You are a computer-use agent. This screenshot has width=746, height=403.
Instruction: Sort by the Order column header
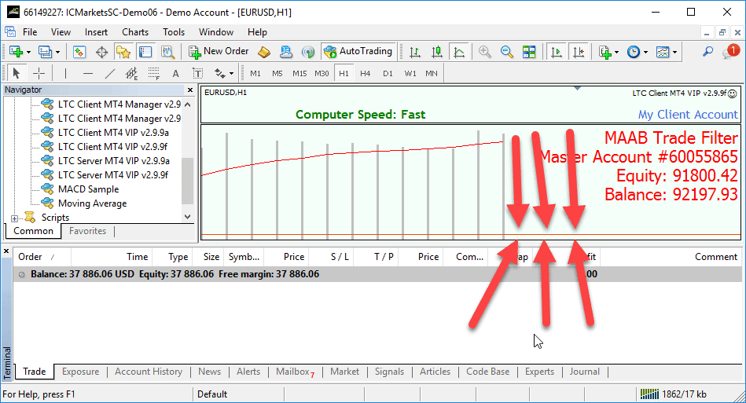(x=42, y=257)
